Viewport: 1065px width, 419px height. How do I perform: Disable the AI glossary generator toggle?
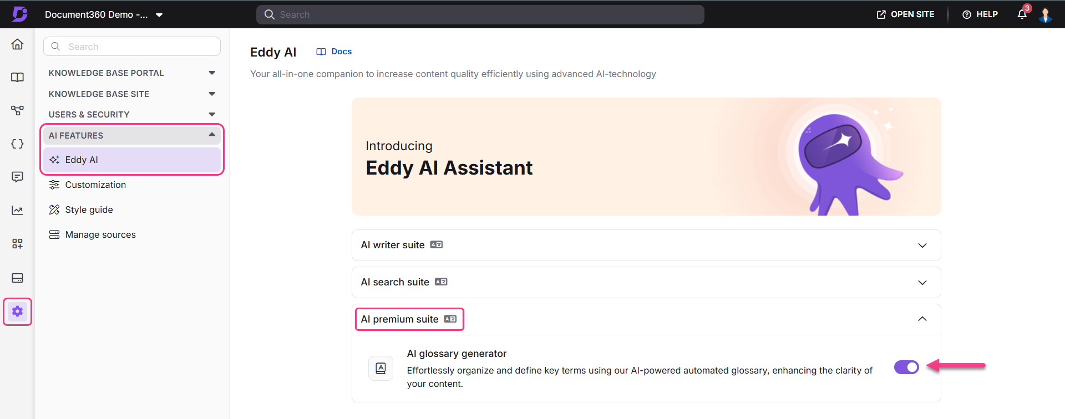tap(906, 367)
